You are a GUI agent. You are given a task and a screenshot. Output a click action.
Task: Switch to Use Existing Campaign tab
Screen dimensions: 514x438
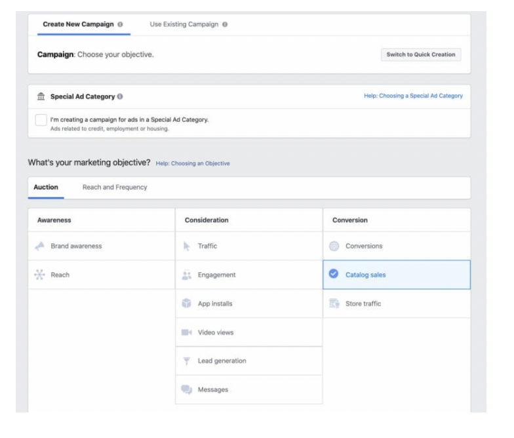(184, 24)
